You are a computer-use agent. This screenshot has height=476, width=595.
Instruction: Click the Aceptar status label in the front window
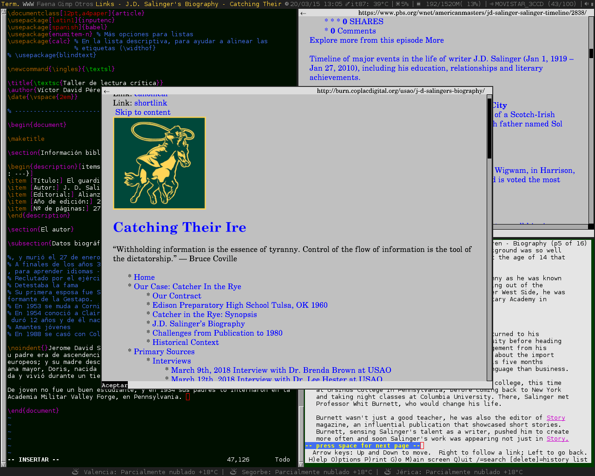click(114, 385)
